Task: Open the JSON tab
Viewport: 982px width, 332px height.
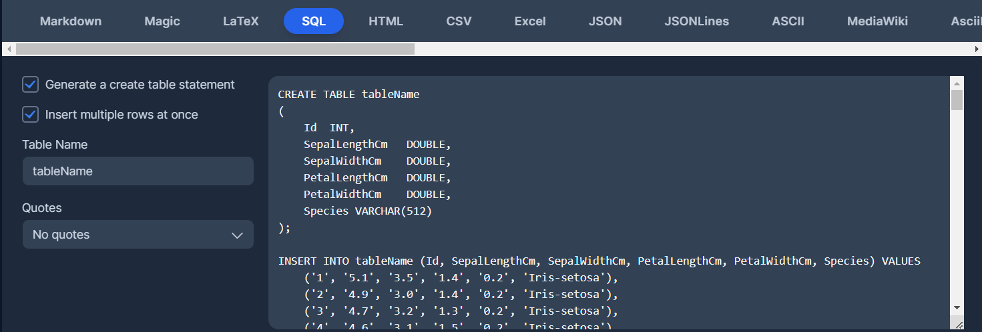Action: tap(605, 21)
